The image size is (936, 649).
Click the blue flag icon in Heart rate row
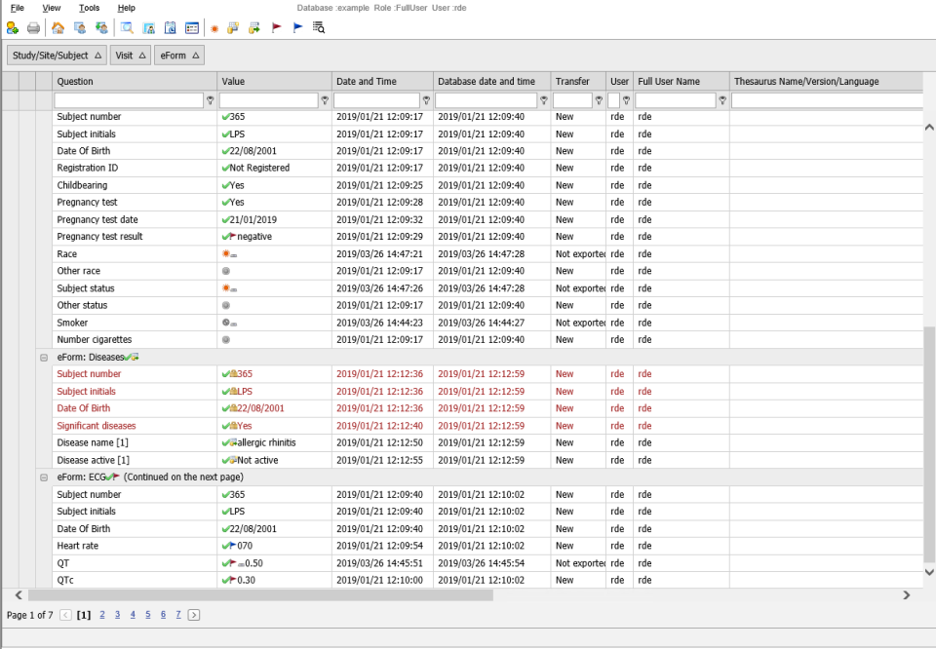pos(233,545)
